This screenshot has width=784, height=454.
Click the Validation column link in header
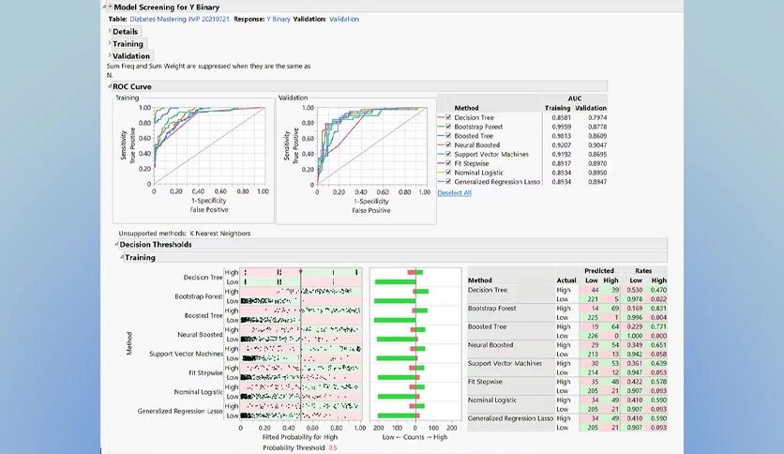(x=344, y=19)
